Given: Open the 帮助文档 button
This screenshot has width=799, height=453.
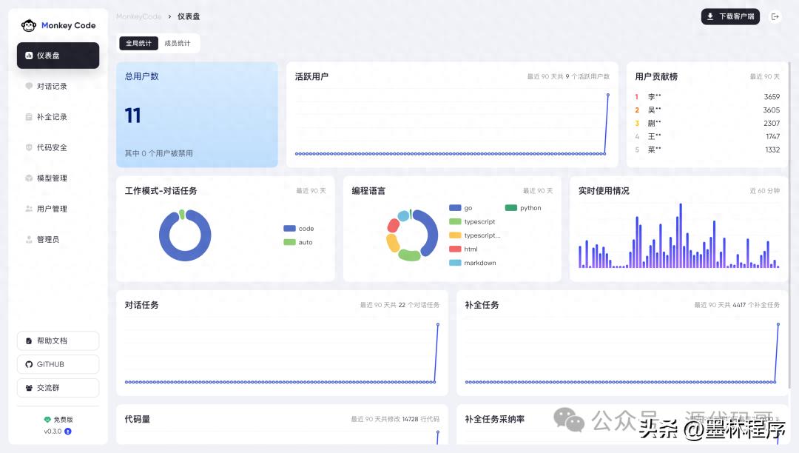Looking at the screenshot, I should click(58, 341).
